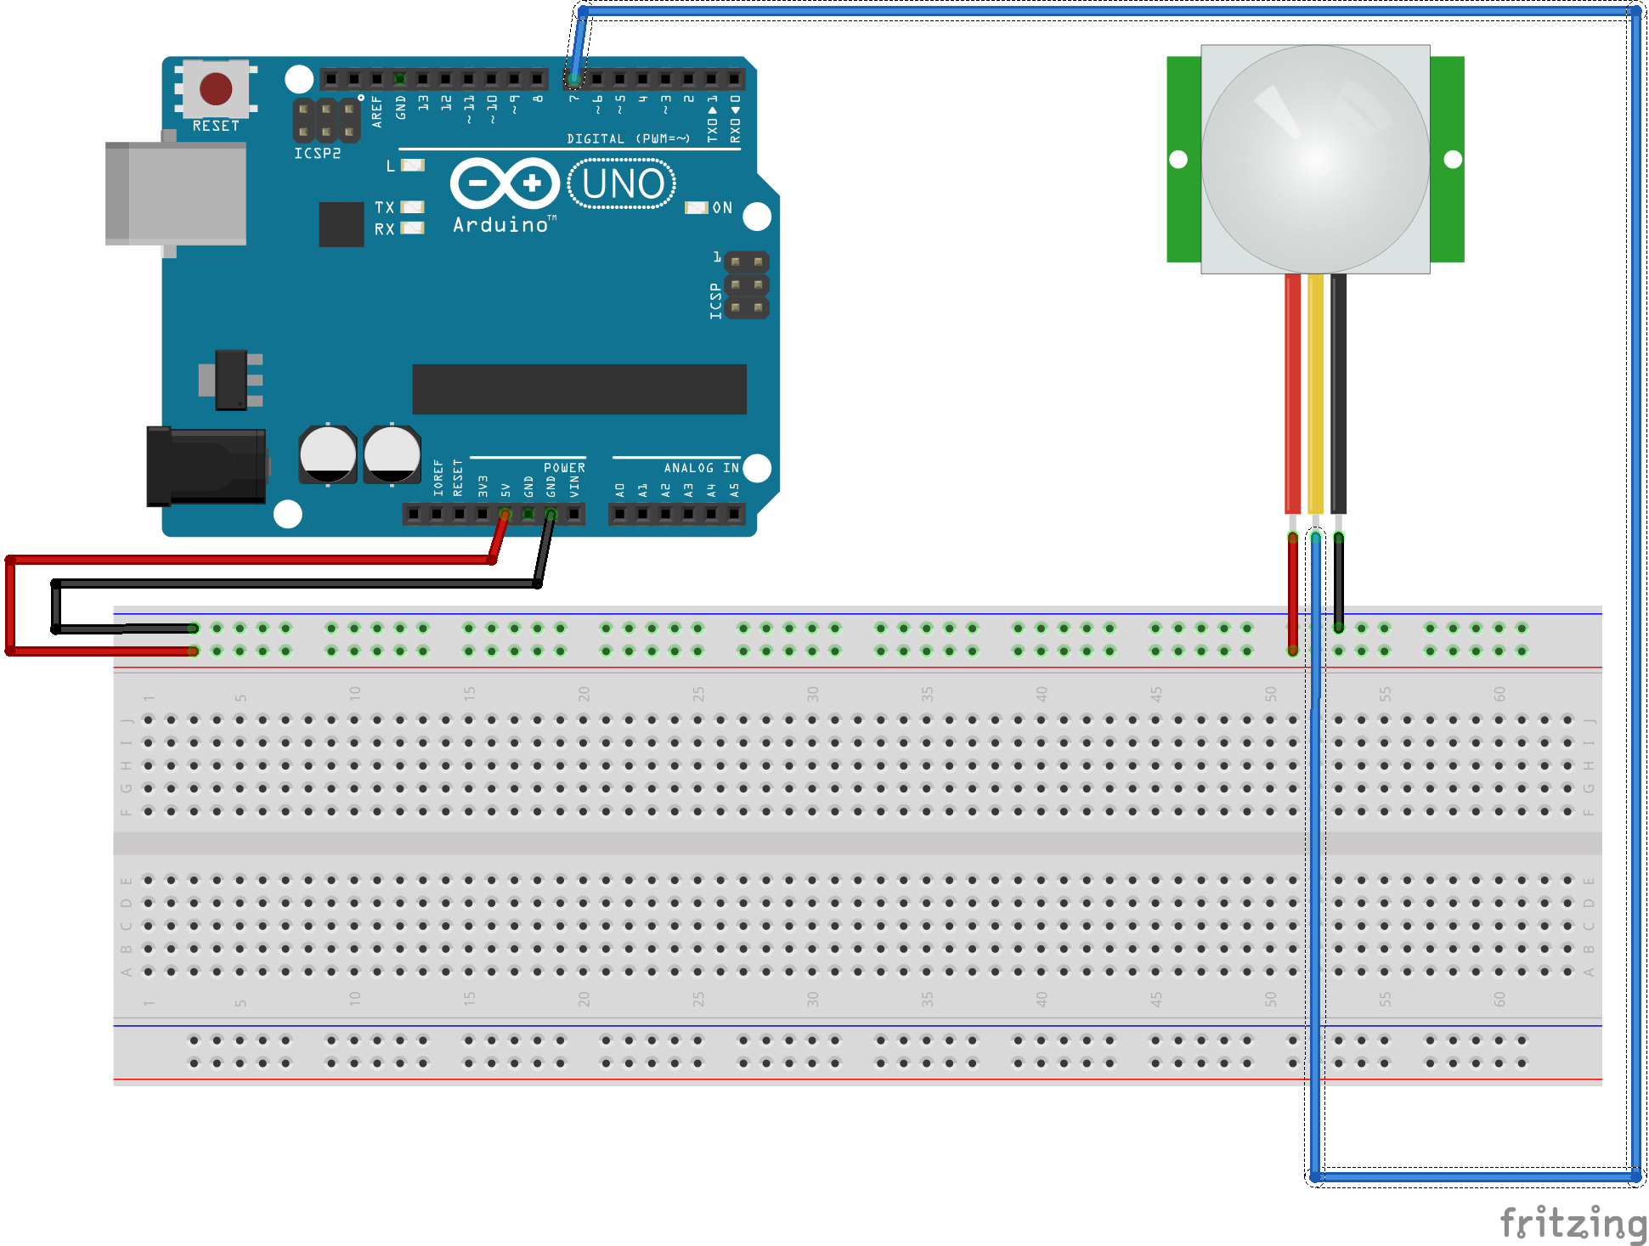Image resolution: width=1649 pixels, height=1246 pixels.
Task: Click the 5V power pin socket
Action: 505,514
